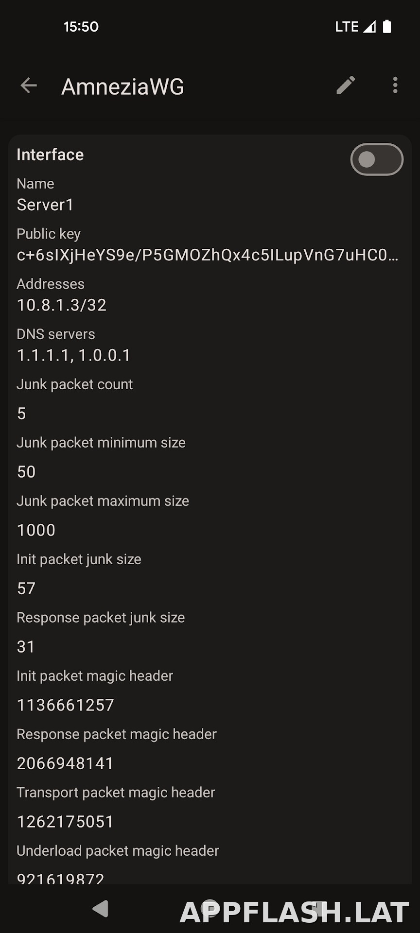The width and height of the screenshot is (420, 933).
Task: Open the three-dot overflow menu
Action: [x=395, y=86]
